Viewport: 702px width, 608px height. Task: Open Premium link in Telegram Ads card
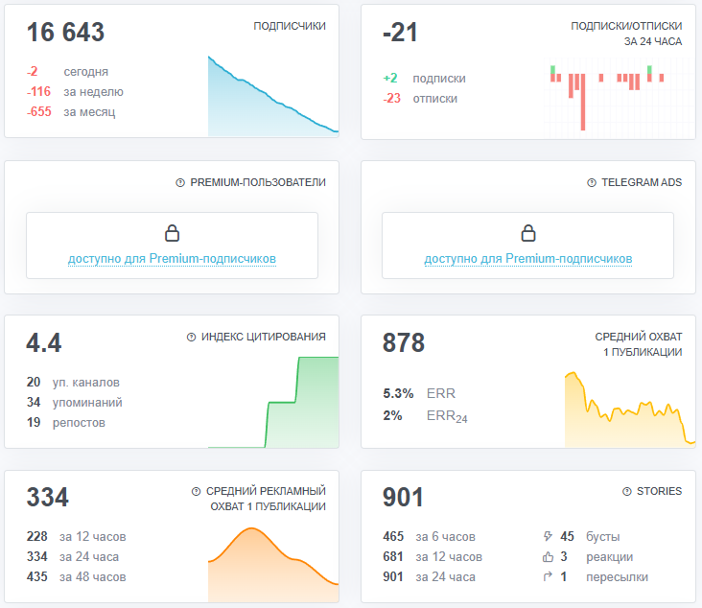[527, 259]
